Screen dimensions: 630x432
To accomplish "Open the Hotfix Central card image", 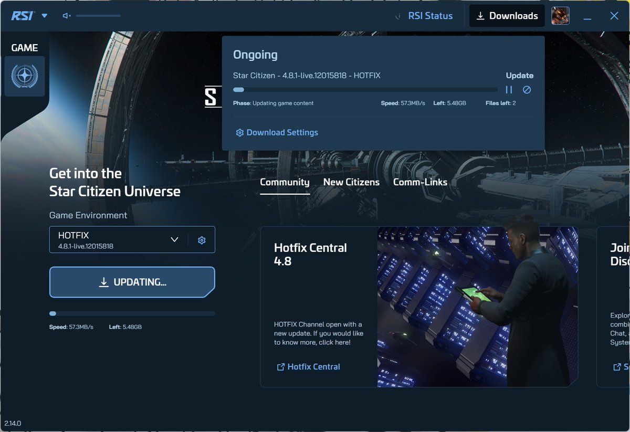I will [x=477, y=307].
